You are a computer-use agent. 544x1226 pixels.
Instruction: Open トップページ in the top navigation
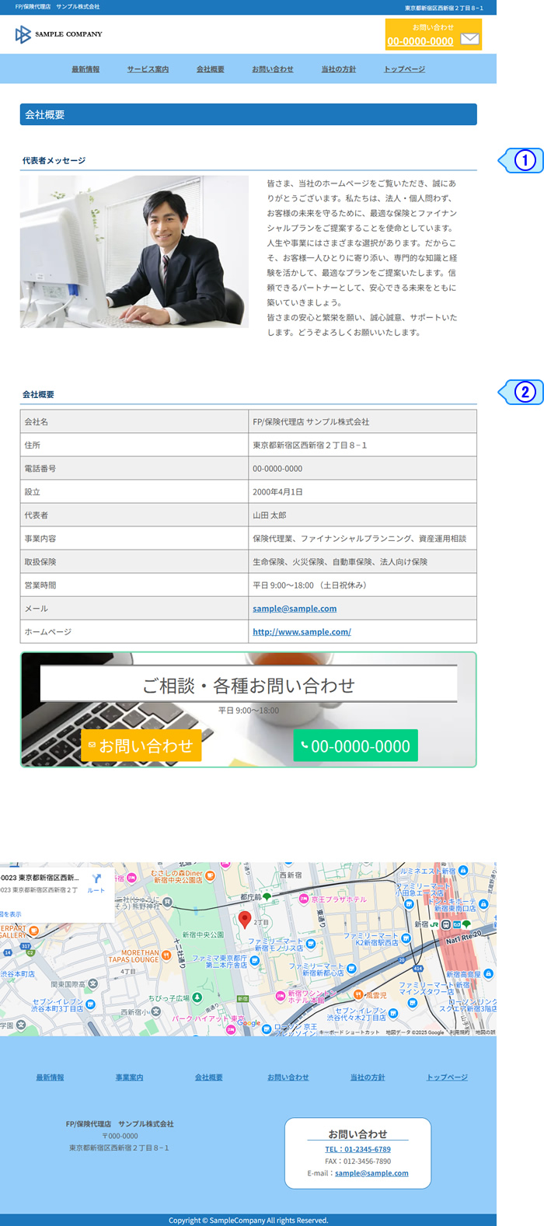(x=404, y=69)
